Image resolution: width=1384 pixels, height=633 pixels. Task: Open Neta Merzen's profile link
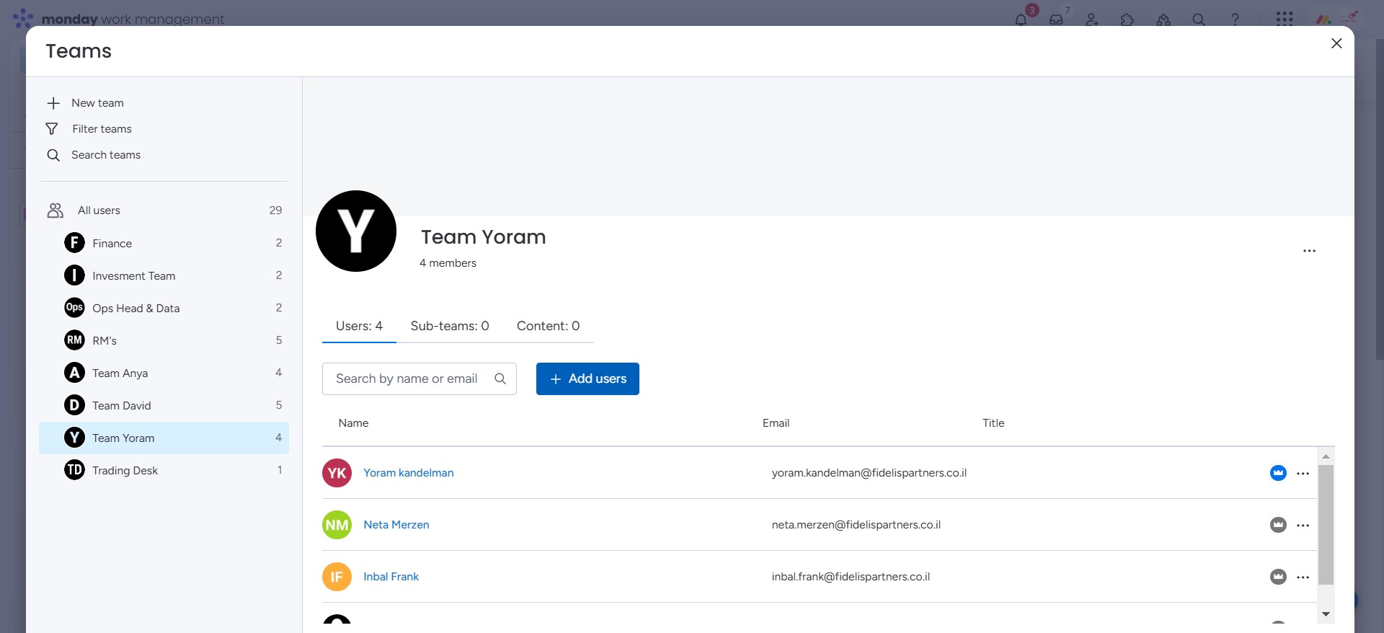tap(396, 525)
